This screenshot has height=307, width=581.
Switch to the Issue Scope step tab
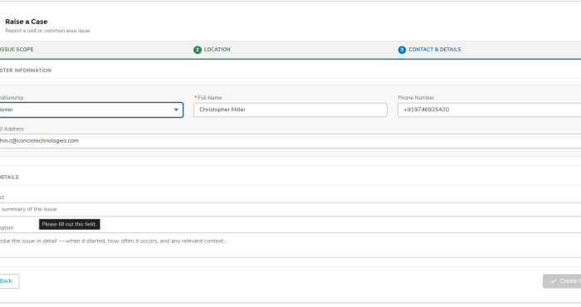[17, 50]
